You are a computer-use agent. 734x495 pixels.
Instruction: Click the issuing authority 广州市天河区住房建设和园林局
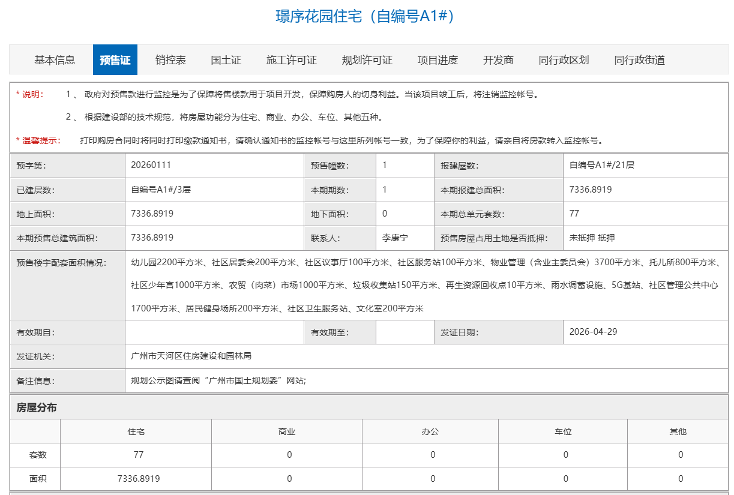coord(191,356)
